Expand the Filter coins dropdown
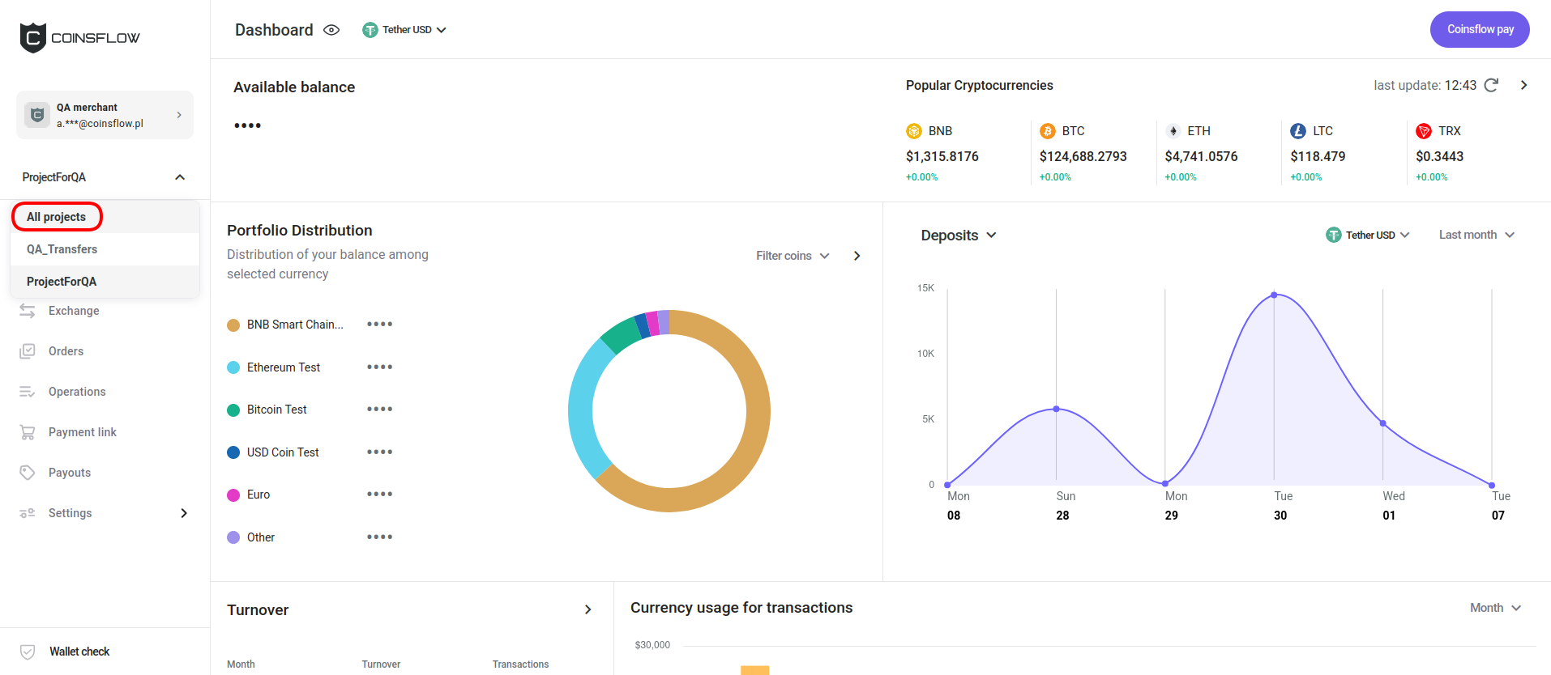This screenshot has width=1551, height=675. (792, 256)
